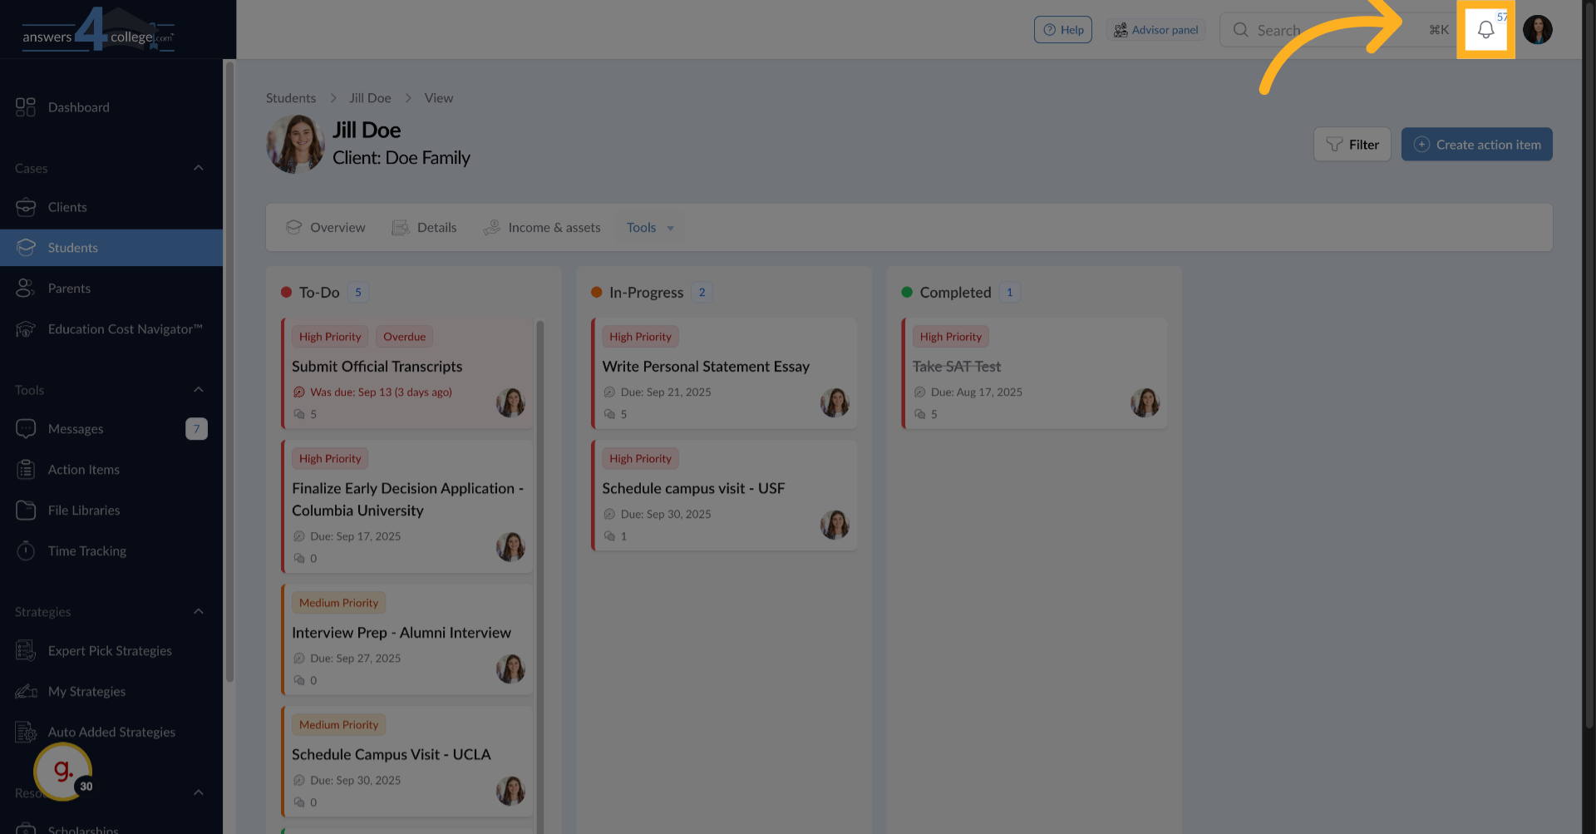Open the Filter options
Viewport: 1596px width, 834px height.
point(1352,144)
